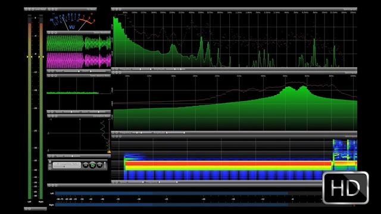
Task: Click first footer button under power balance graph
Action: (x=49, y=112)
